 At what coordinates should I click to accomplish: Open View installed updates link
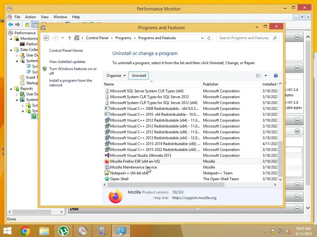(67, 62)
